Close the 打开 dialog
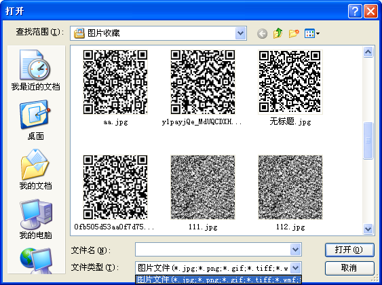Viewport: 382px width, 285px height. pyautogui.click(x=370, y=11)
